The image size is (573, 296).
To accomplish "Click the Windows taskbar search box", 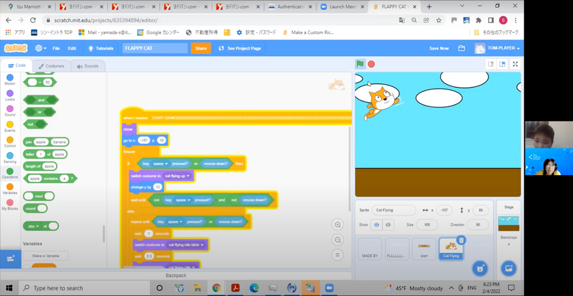I will pos(84,288).
